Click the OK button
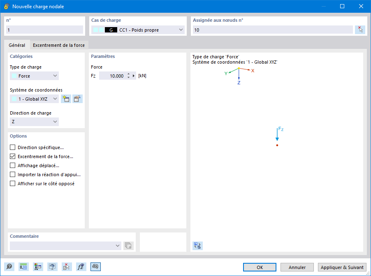The image size is (371, 276). click(x=260, y=267)
